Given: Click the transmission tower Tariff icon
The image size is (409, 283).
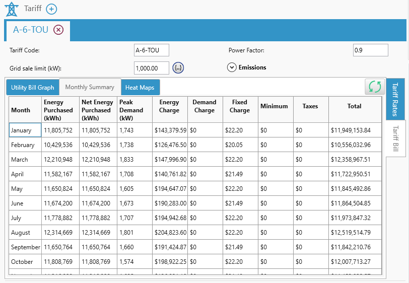Looking at the screenshot, I should pos(11,9).
